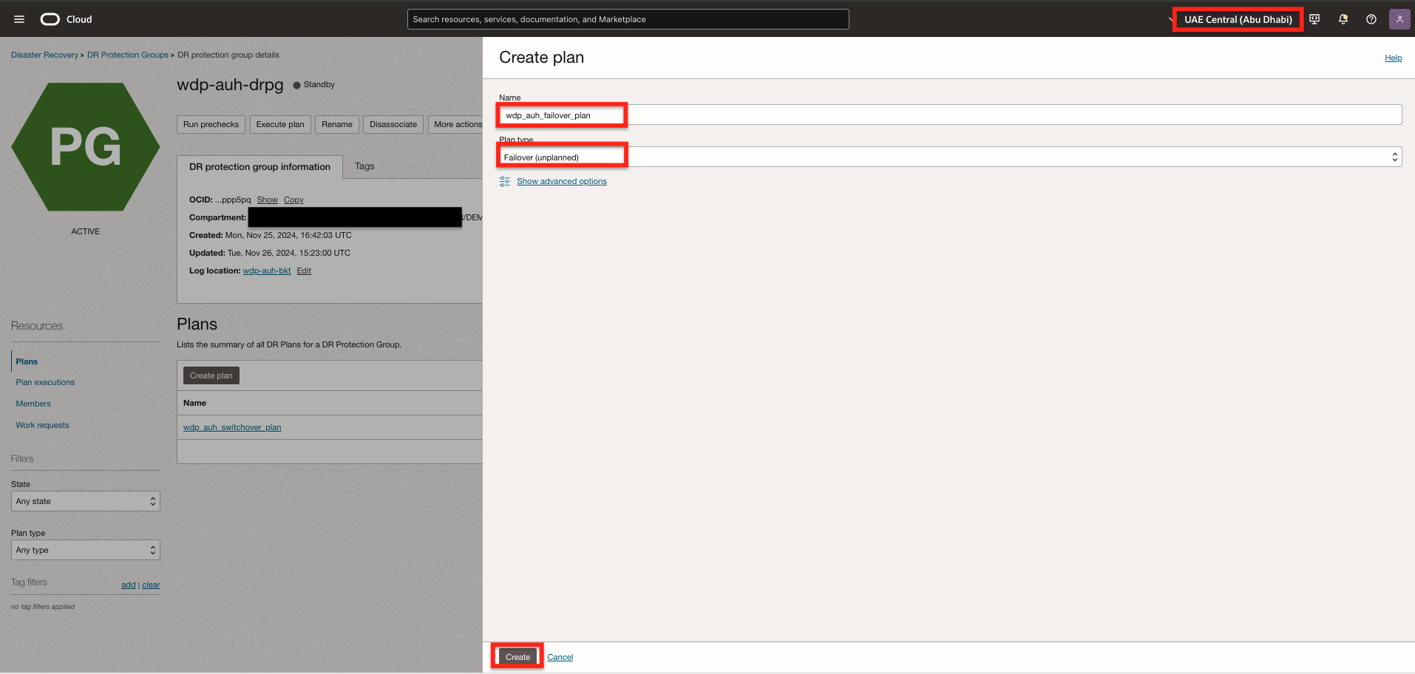The width and height of the screenshot is (1415, 674).
Task: Open the help question mark menu
Action: click(1371, 19)
